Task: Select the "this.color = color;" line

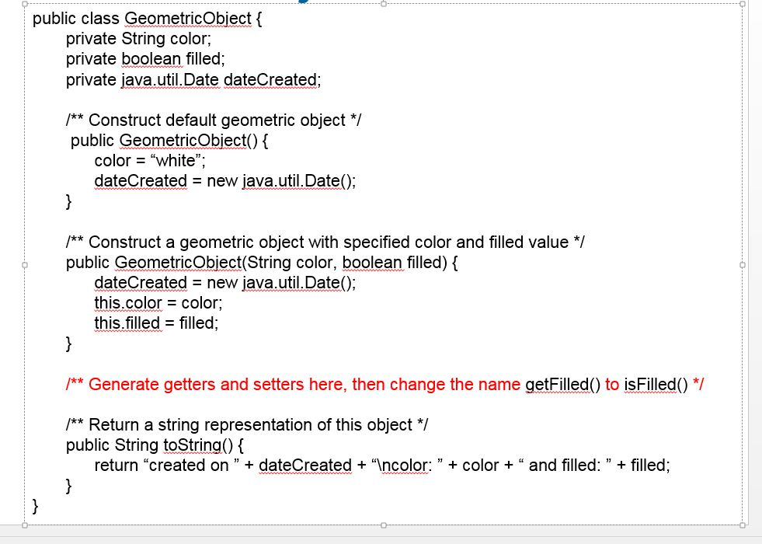Action: (x=157, y=302)
